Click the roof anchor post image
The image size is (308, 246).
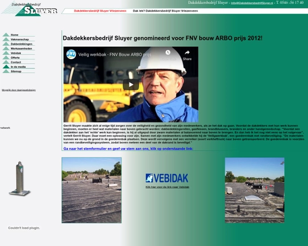(x=19, y=178)
